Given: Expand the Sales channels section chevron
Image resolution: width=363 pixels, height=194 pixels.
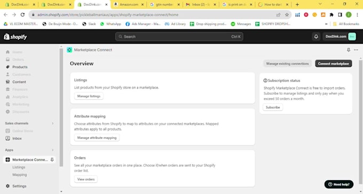Looking at the screenshot, I should [52, 123].
